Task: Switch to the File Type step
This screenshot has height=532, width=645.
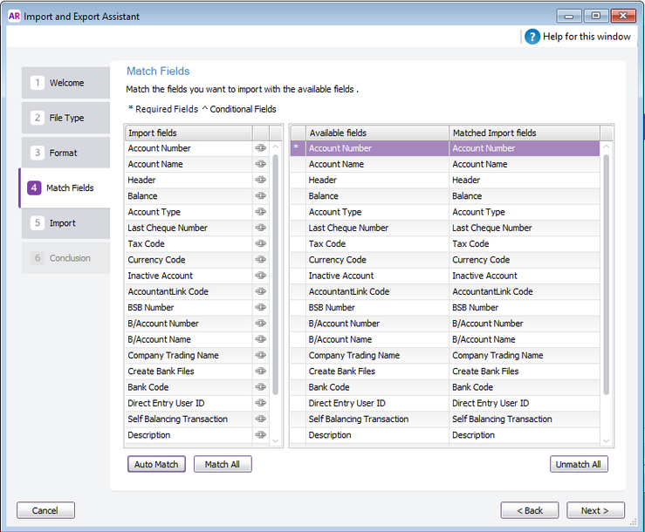Action: [x=65, y=118]
